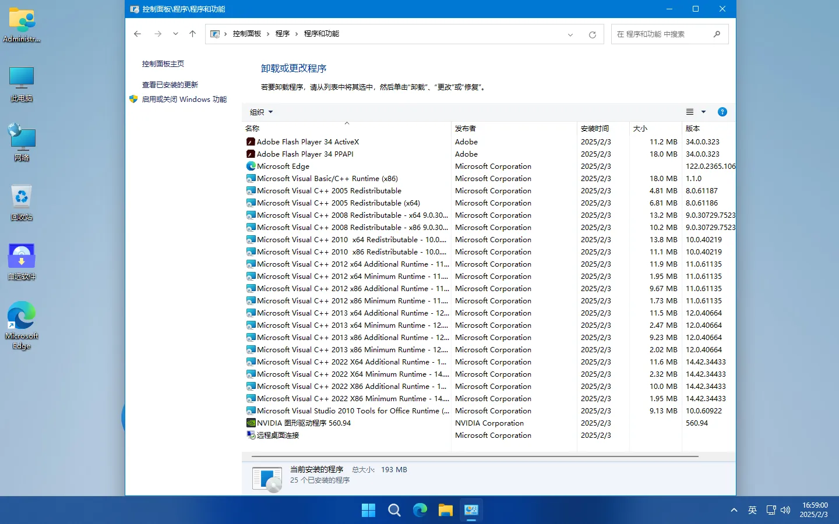Open 启用或关闭 Windows 功能 link
The image size is (839, 524).
pyautogui.click(x=184, y=100)
